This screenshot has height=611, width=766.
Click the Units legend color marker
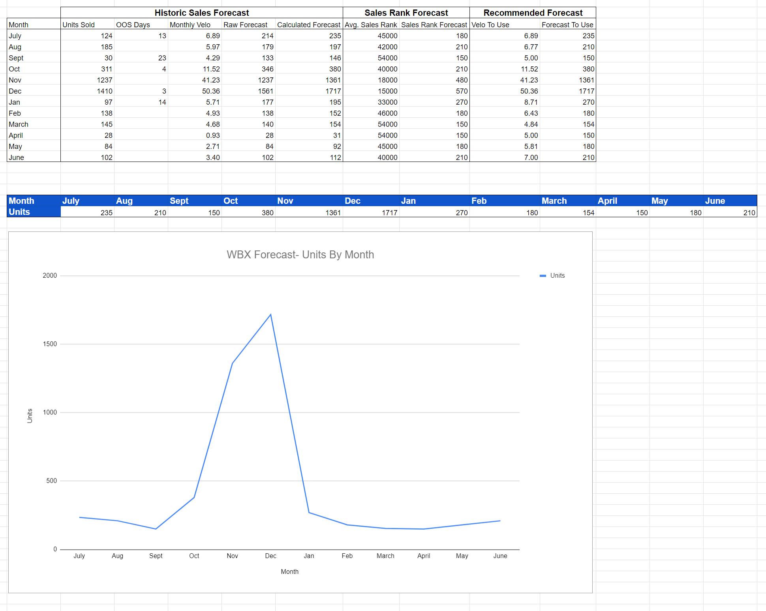[543, 276]
